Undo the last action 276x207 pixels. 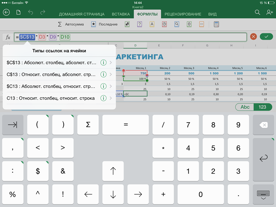[x=31, y=12]
